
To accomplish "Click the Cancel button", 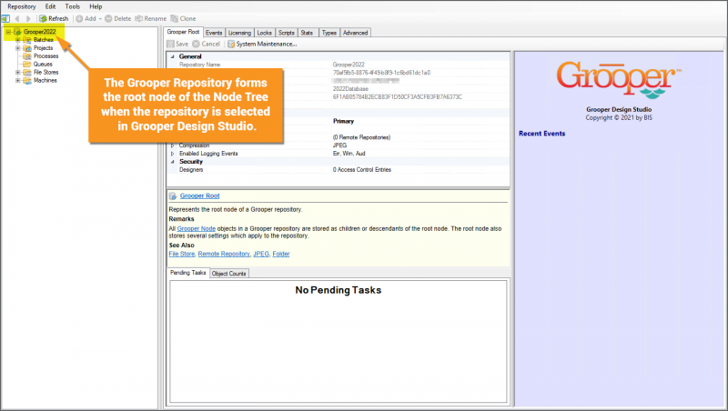I will [207, 44].
